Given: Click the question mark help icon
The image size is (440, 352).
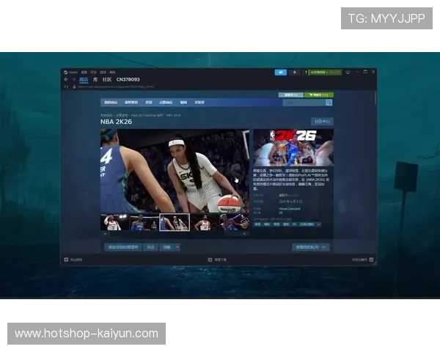Looking at the screenshot, I should coord(306,73).
